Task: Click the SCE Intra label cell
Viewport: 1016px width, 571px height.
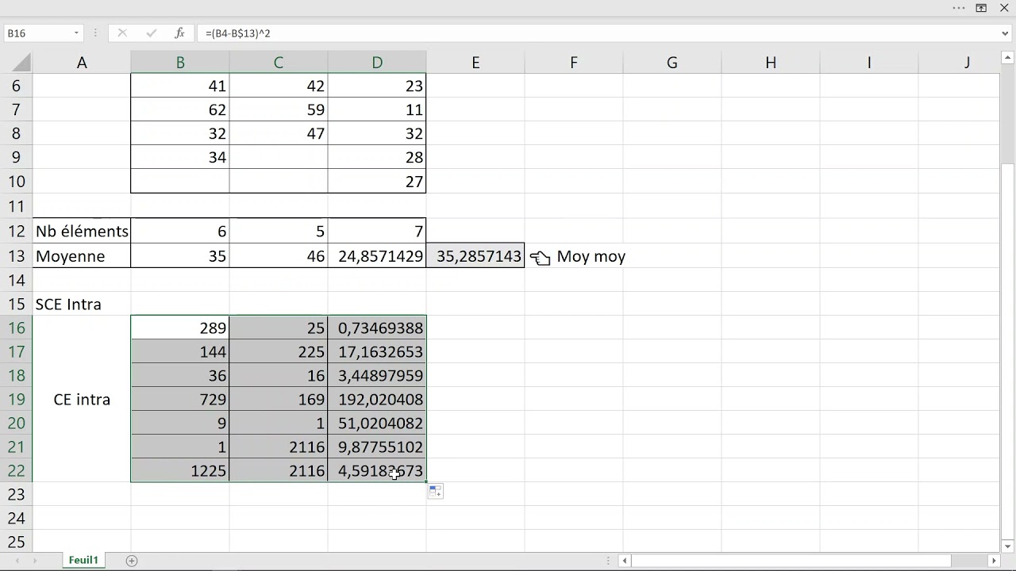Action: (x=82, y=304)
